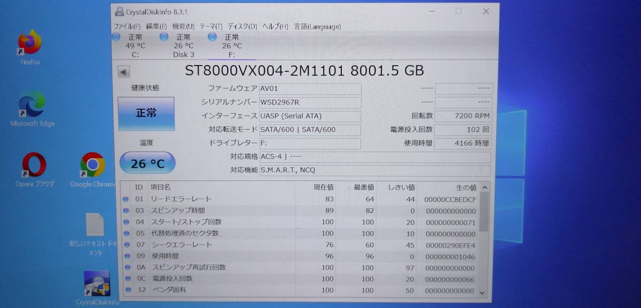This screenshot has height=308, width=641.
Task: Click raw value 00000290EFE4
Action: [449, 245]
